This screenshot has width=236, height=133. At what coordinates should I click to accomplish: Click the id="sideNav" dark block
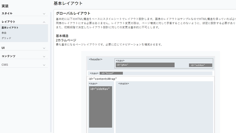[x=101, y=107]
